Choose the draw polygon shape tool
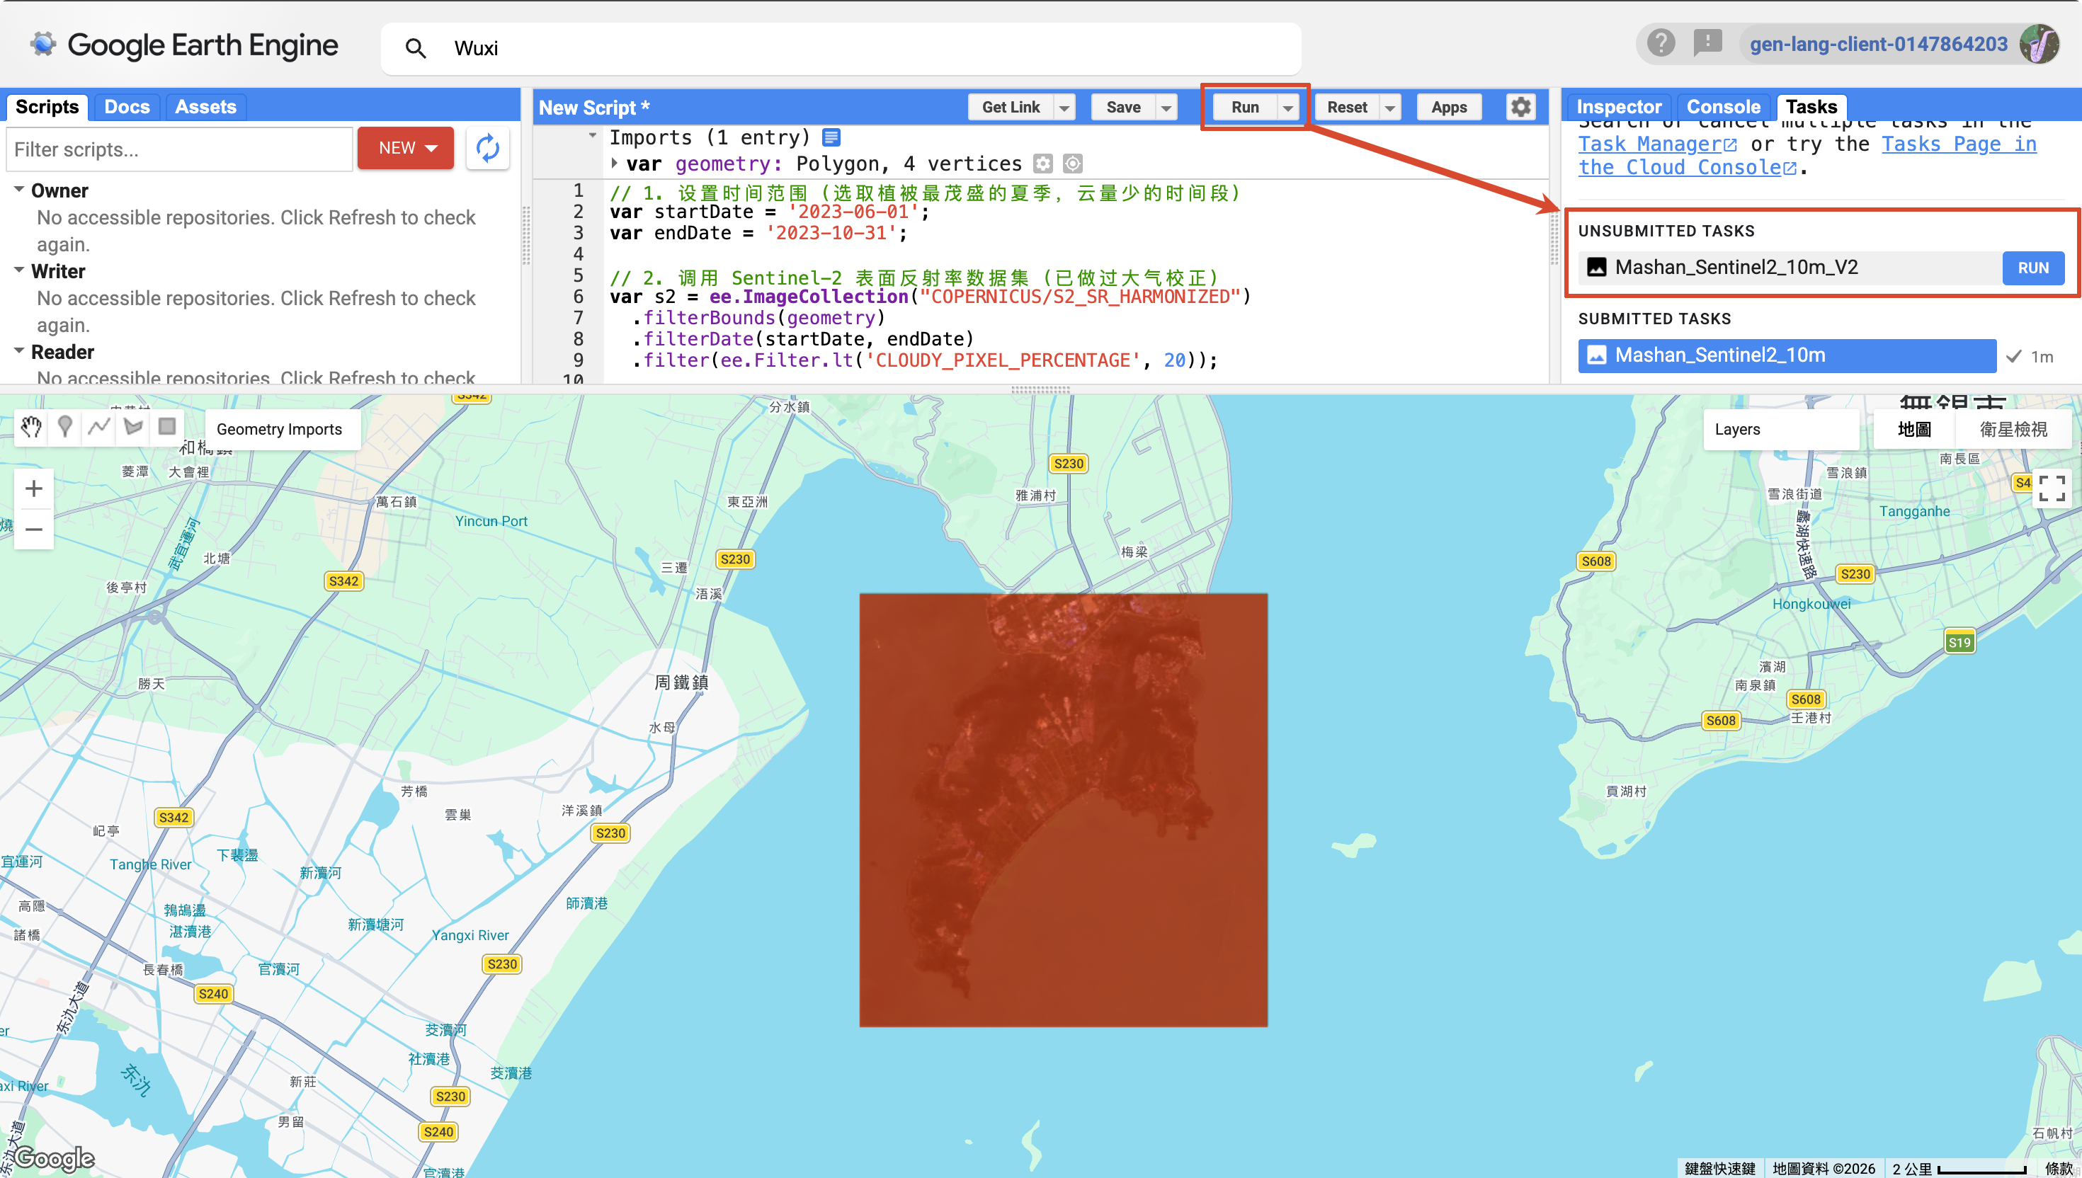 [132, 427]
